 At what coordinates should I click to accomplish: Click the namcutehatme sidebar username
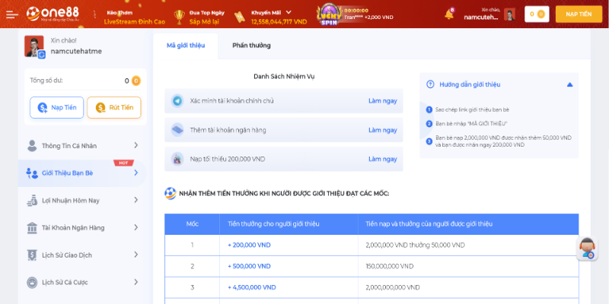76,51
